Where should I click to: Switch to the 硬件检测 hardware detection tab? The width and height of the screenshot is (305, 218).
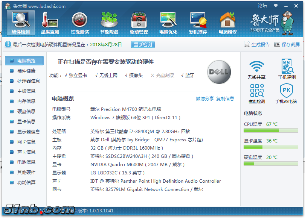20,23
